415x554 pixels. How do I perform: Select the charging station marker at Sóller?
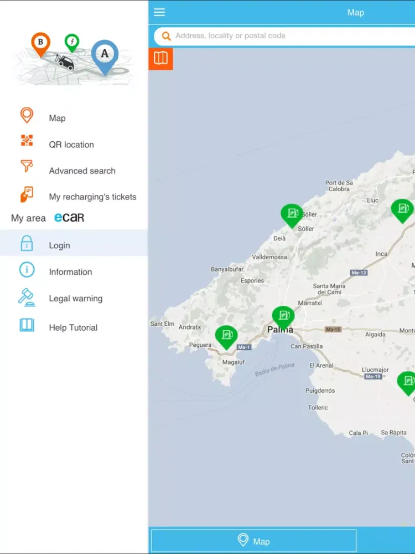pyautogui.click(x=292, y=215)
